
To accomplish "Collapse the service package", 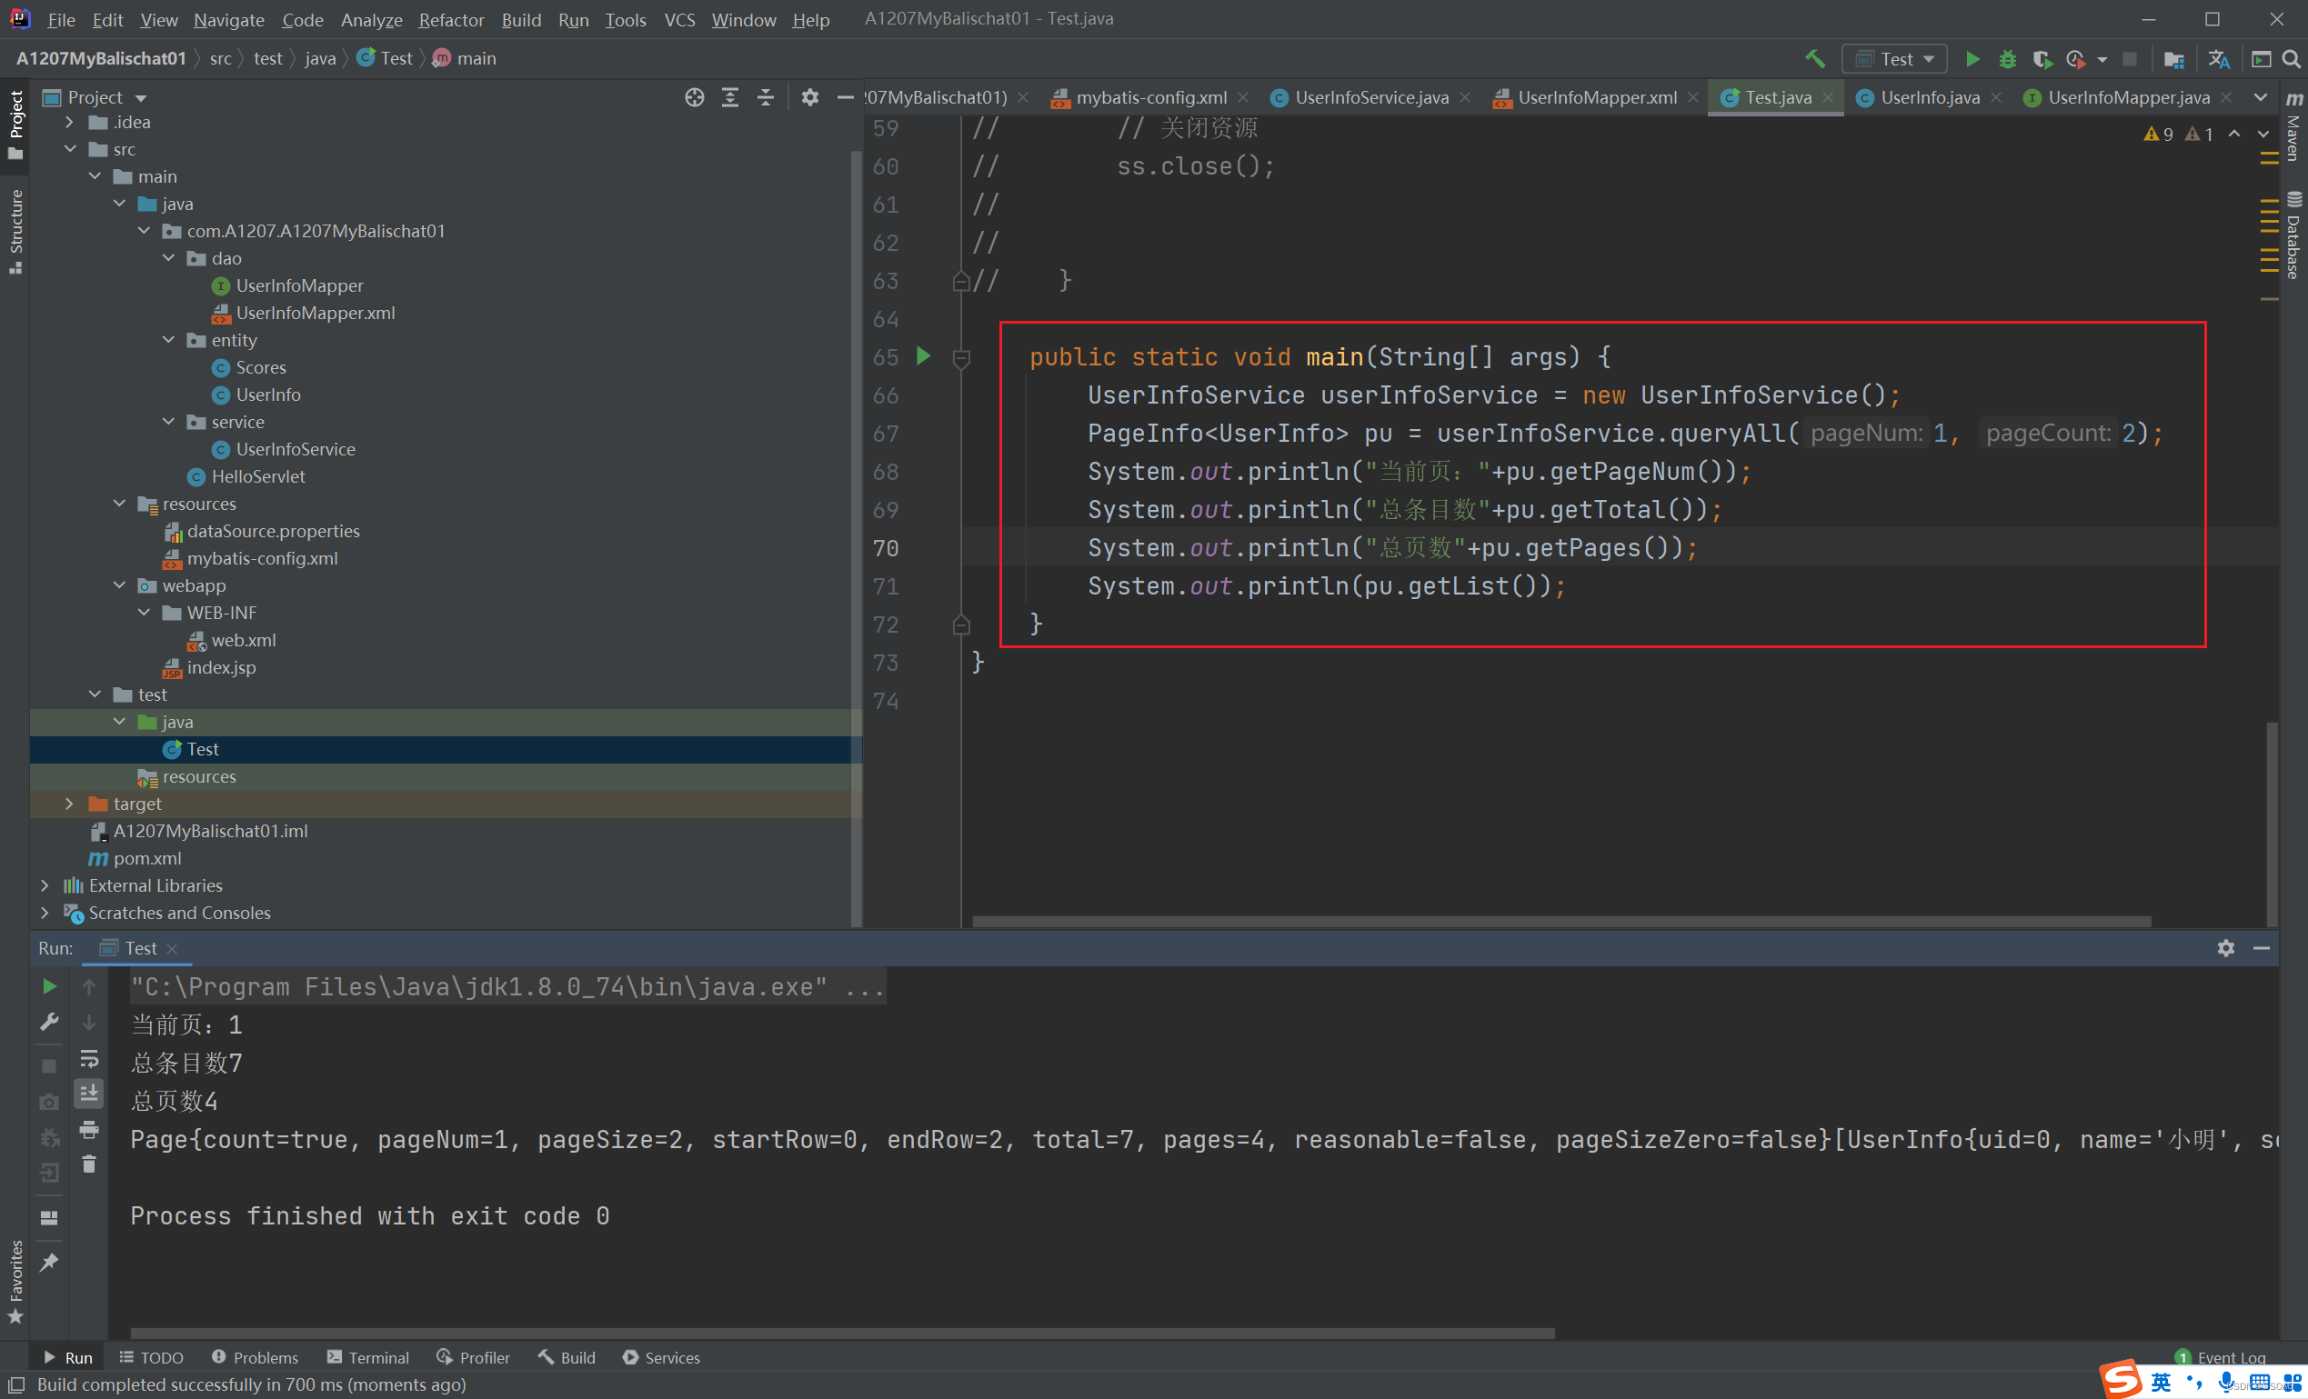I will (168, 422).
